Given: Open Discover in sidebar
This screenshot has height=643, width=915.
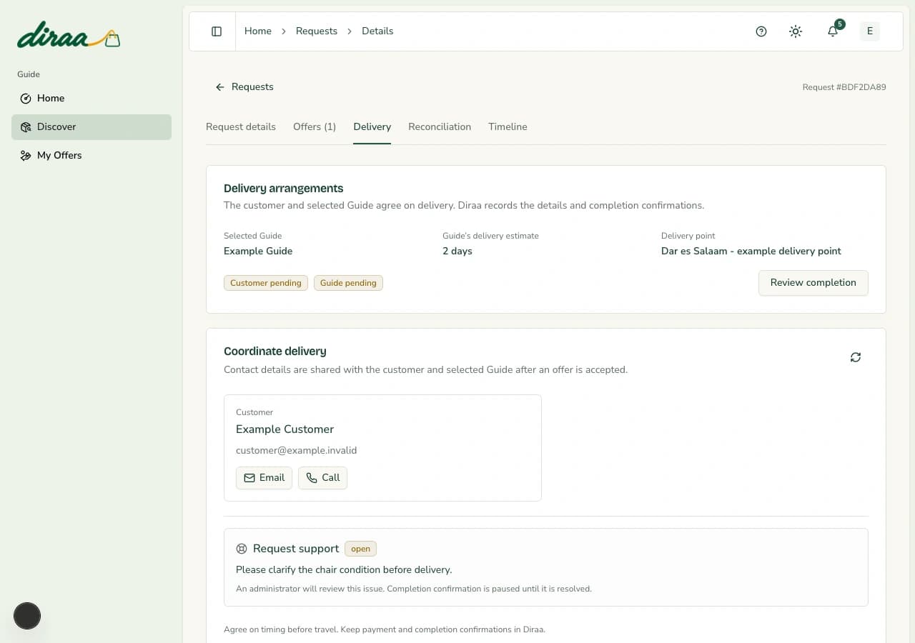Looking at the screenshot, I should (91, 127).
